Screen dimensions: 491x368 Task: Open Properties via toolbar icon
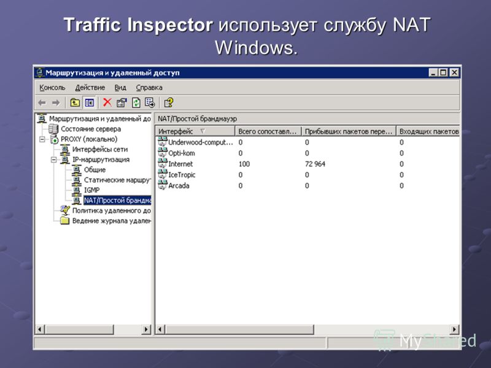(x=122, y=102)
